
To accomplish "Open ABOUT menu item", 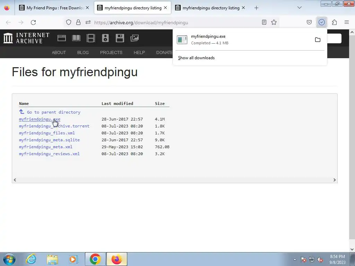I will [59, 53].
